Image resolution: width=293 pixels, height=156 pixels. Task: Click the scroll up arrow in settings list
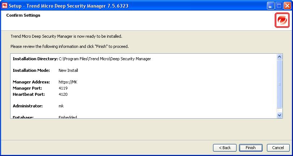point(279,57)
